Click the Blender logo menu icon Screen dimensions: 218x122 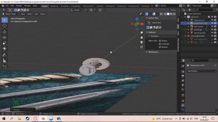tap(3, 6)
